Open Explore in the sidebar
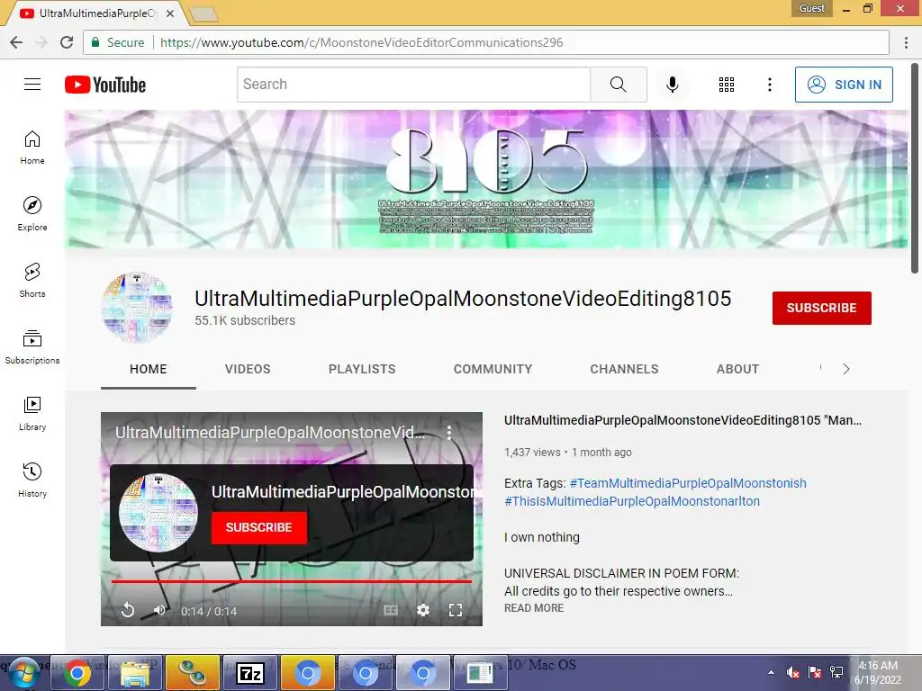This screenshot has height=691, width=922. click(x=32, y=214)
